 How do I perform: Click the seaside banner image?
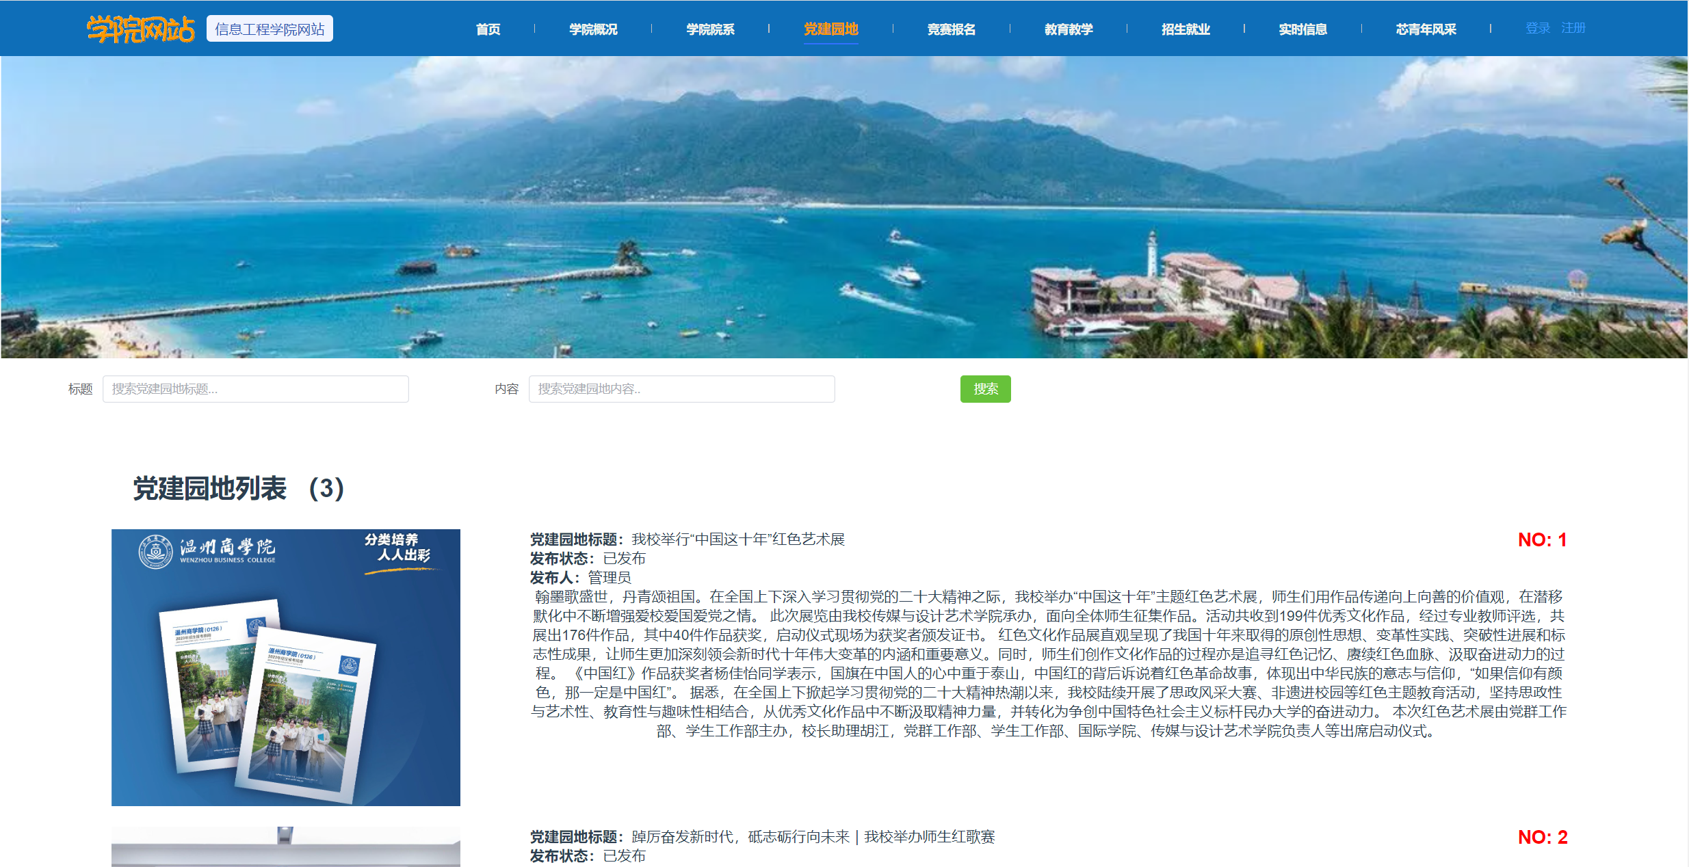click(x=844, y=206)
